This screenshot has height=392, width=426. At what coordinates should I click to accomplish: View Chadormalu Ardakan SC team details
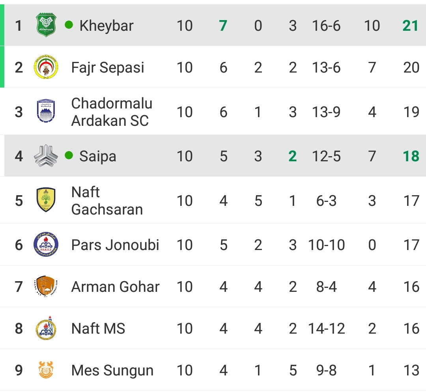coord(112,112)
